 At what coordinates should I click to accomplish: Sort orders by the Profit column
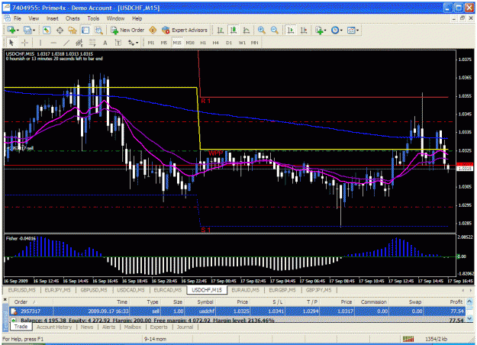point(456,301)
